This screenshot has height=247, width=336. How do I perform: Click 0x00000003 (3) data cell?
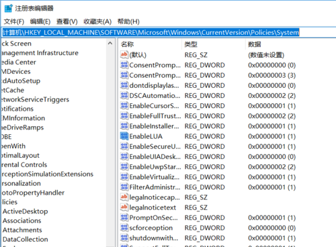tap(271, 75)
